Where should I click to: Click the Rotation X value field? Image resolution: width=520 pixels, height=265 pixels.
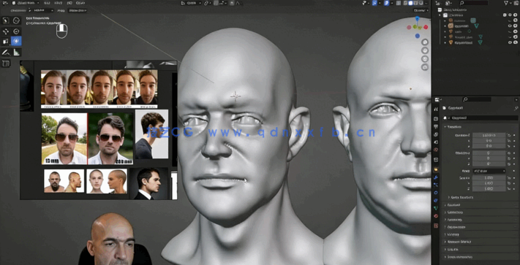(x=489, y=153)
